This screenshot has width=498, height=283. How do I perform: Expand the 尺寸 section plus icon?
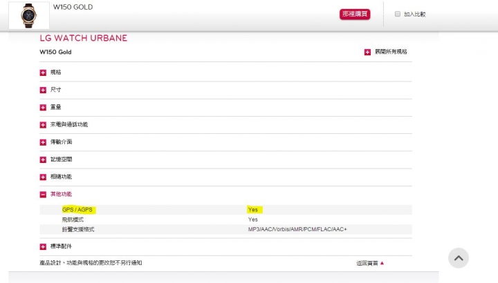pos(43,90)
